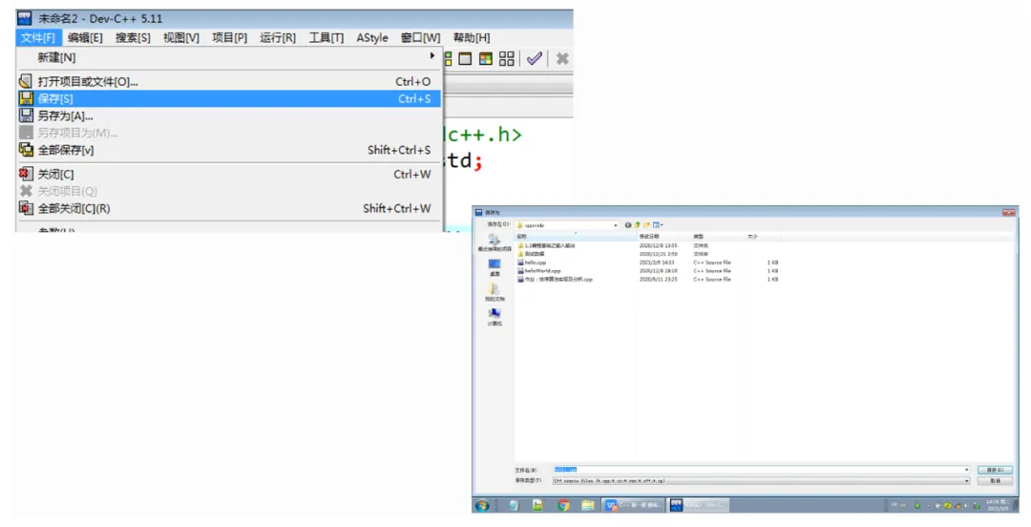Click the create new folder icon
The width and height of the screenshot is (1031, 527).
(x=646, y=225)
